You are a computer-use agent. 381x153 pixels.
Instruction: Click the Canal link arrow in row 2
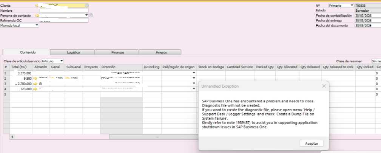point(52,78)
